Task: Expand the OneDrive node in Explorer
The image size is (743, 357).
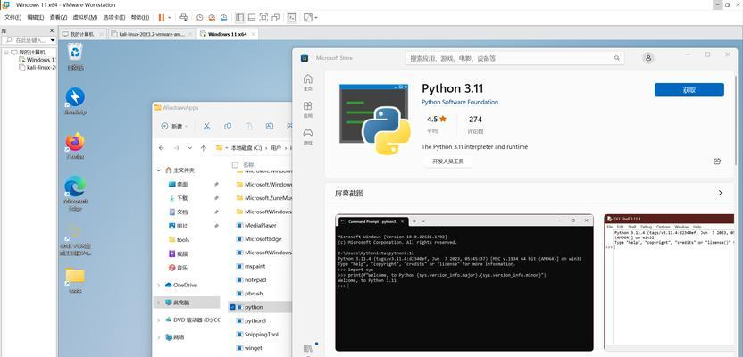Action: 159,285
